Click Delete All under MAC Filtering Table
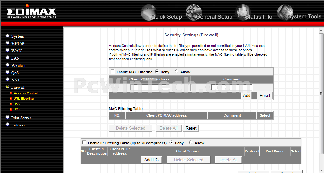 tap(168, 128)
